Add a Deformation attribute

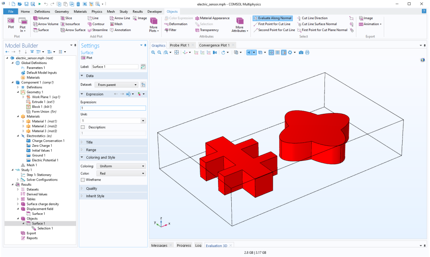176,24
